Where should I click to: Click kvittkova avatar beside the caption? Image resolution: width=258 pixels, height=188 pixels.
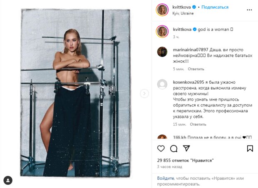(x=162, y=31)
